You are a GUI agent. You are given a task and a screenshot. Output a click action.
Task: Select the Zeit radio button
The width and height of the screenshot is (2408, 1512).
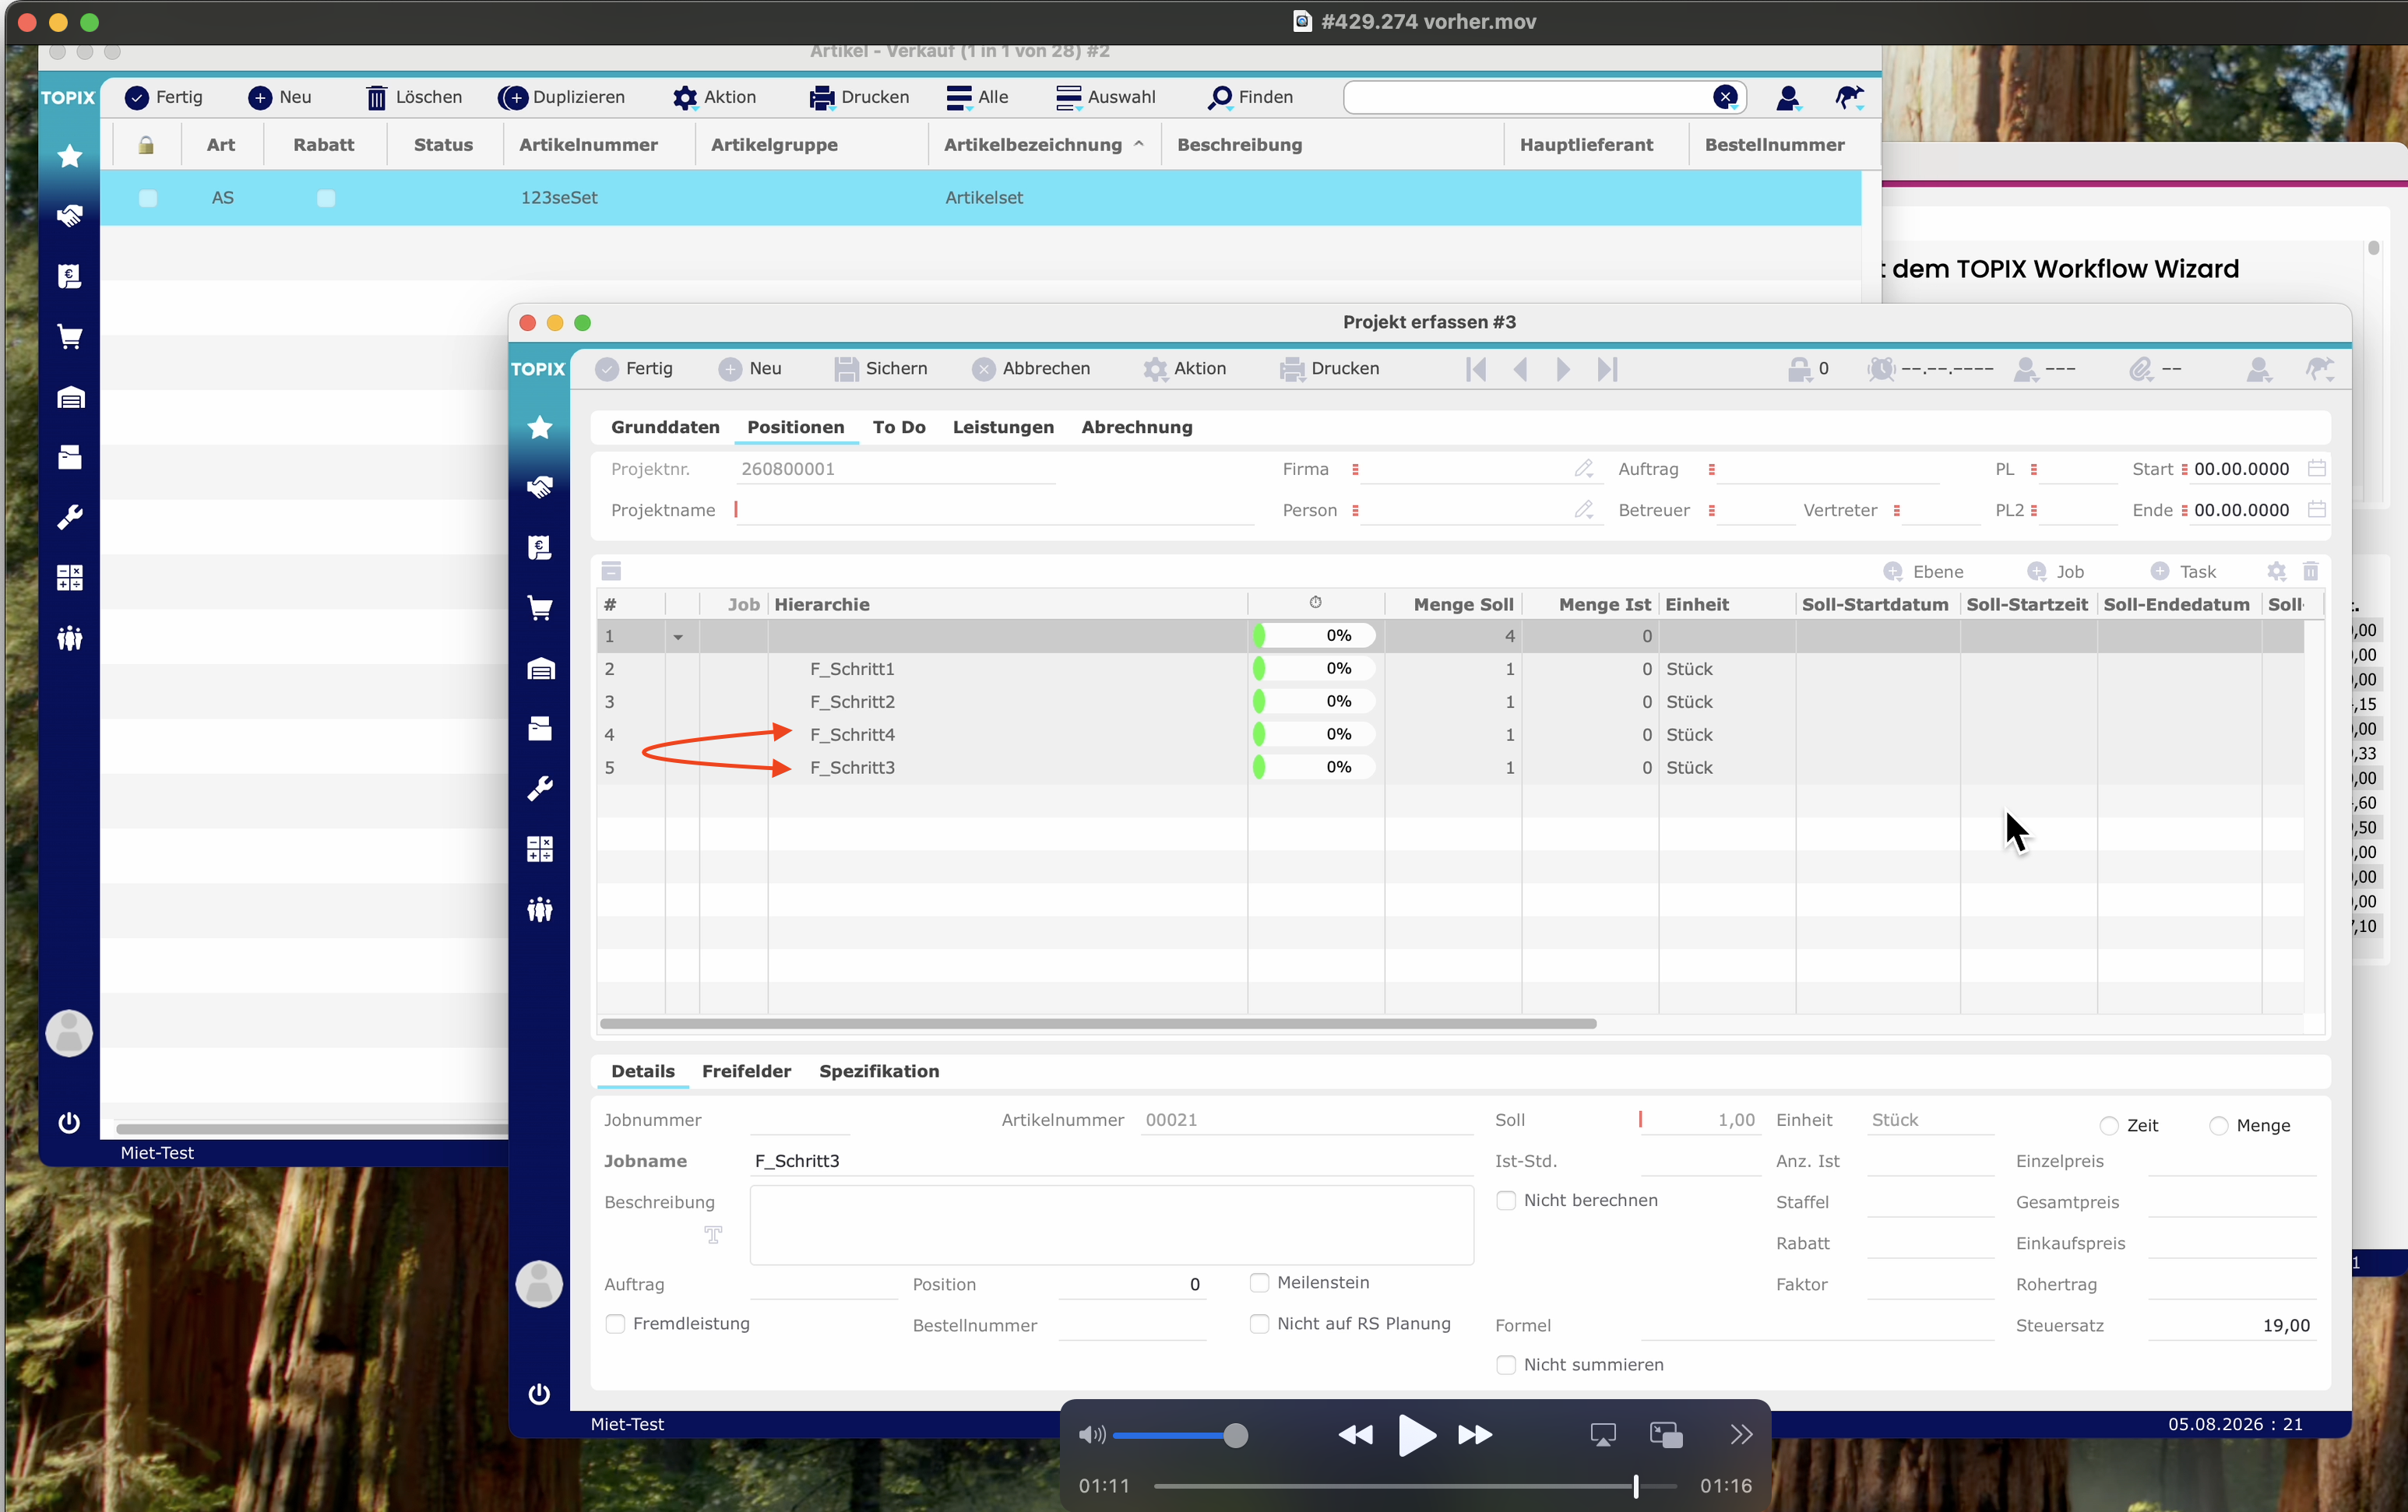[x=2109, y=1126]
